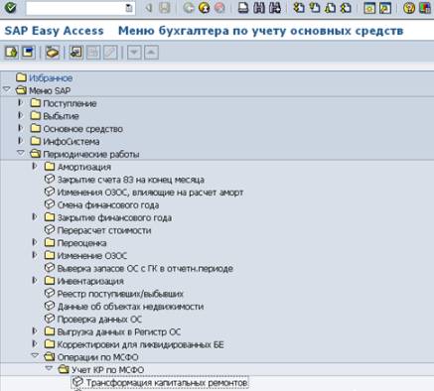This screenshot has width=434, height=391.
Task: Expand the Переоценка folder
Action: tap(35, 242)
